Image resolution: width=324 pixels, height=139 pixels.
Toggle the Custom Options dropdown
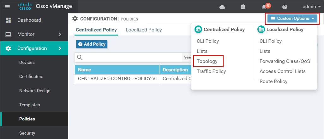click(292, 19)
